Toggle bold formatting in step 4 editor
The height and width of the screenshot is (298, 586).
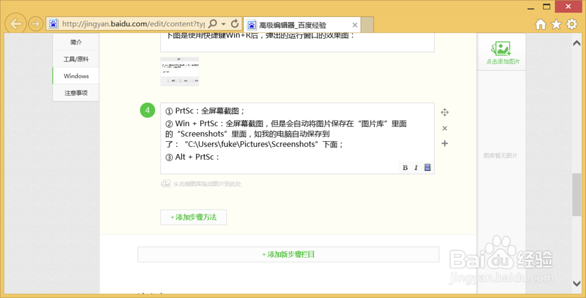405,167
